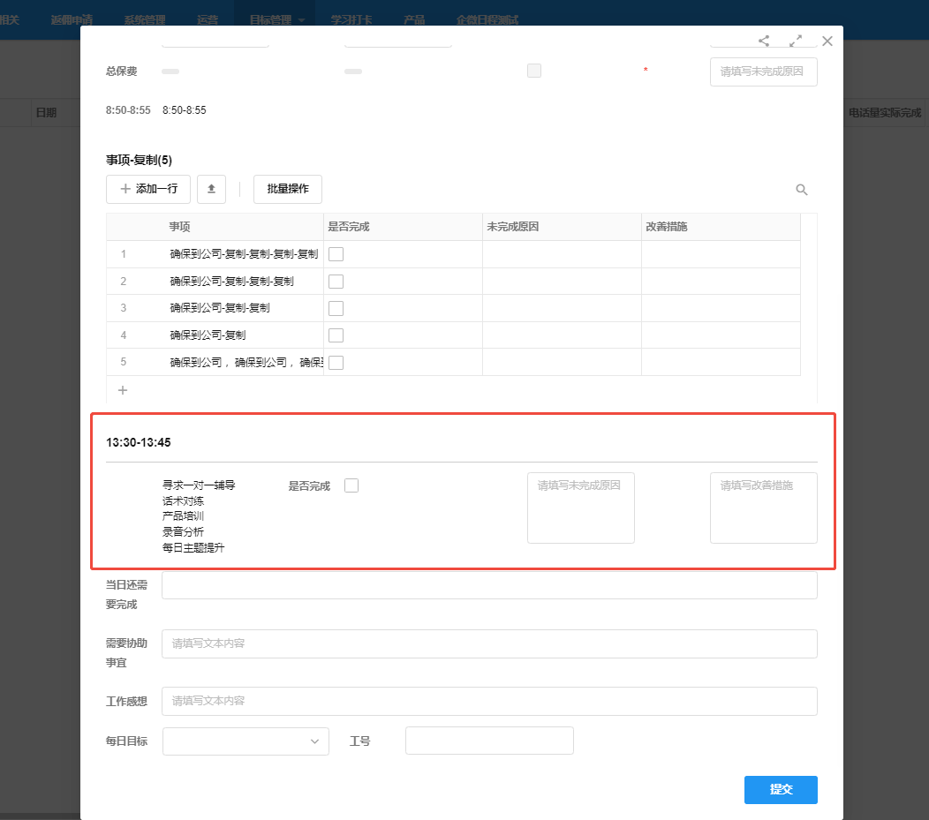This screenshot has width=929, height=820.
Task: Click the upload icon beside 添加一行
Action: [x=211, y=189]
